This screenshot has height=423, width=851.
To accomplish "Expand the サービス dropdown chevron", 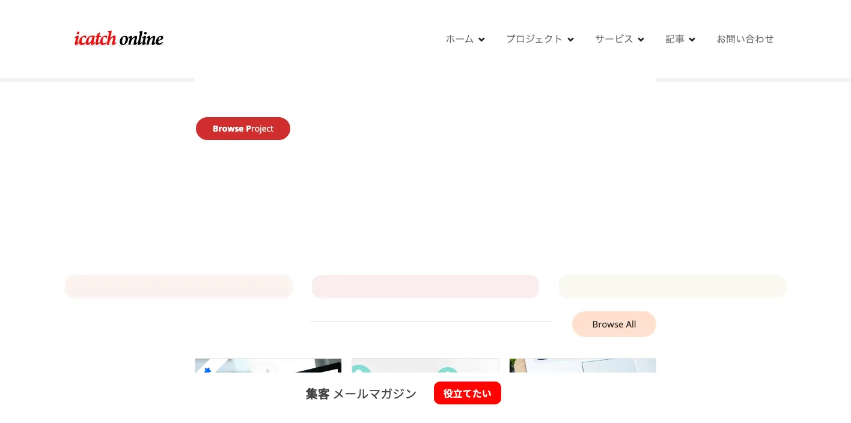I will tap(641, 40).
